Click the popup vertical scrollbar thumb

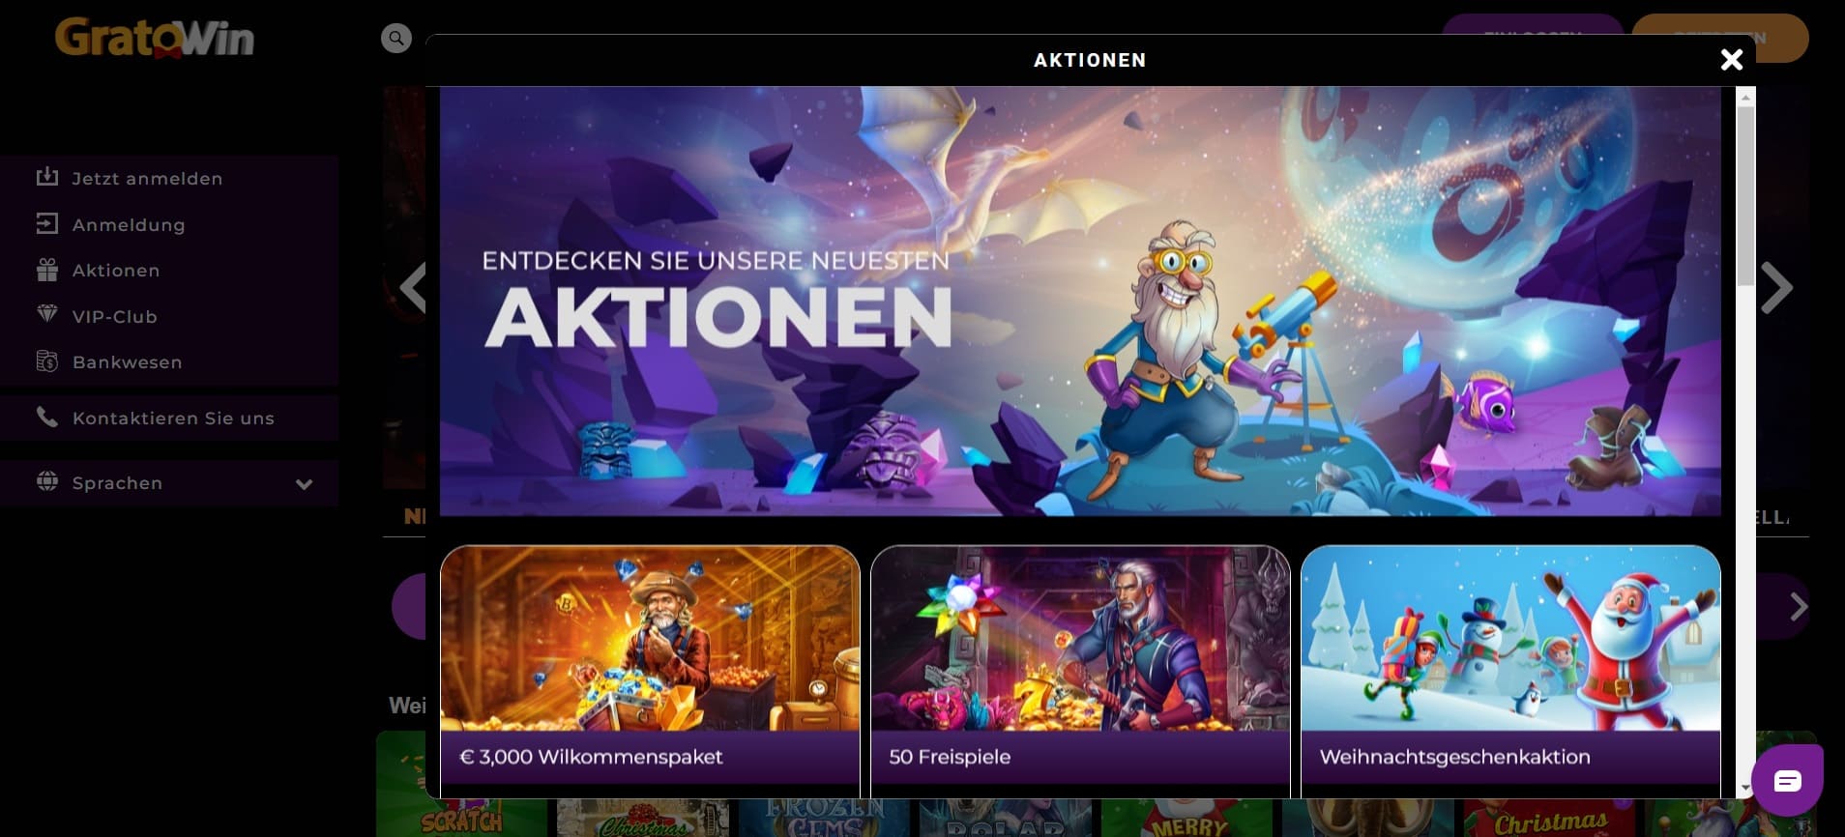[1745, 195]
